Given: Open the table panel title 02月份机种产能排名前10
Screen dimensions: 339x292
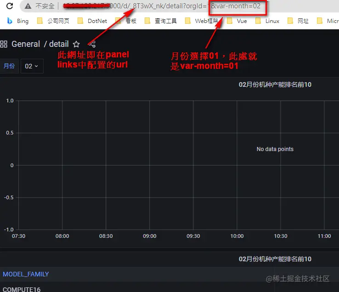Looking at the screenshot, I should tap(275, 259).
